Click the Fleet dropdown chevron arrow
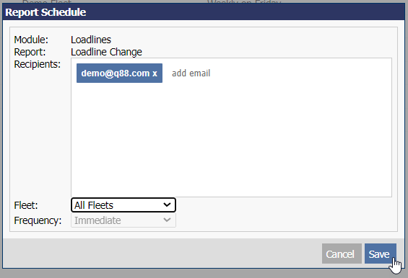408x278 pixels. tap(167, 205)
